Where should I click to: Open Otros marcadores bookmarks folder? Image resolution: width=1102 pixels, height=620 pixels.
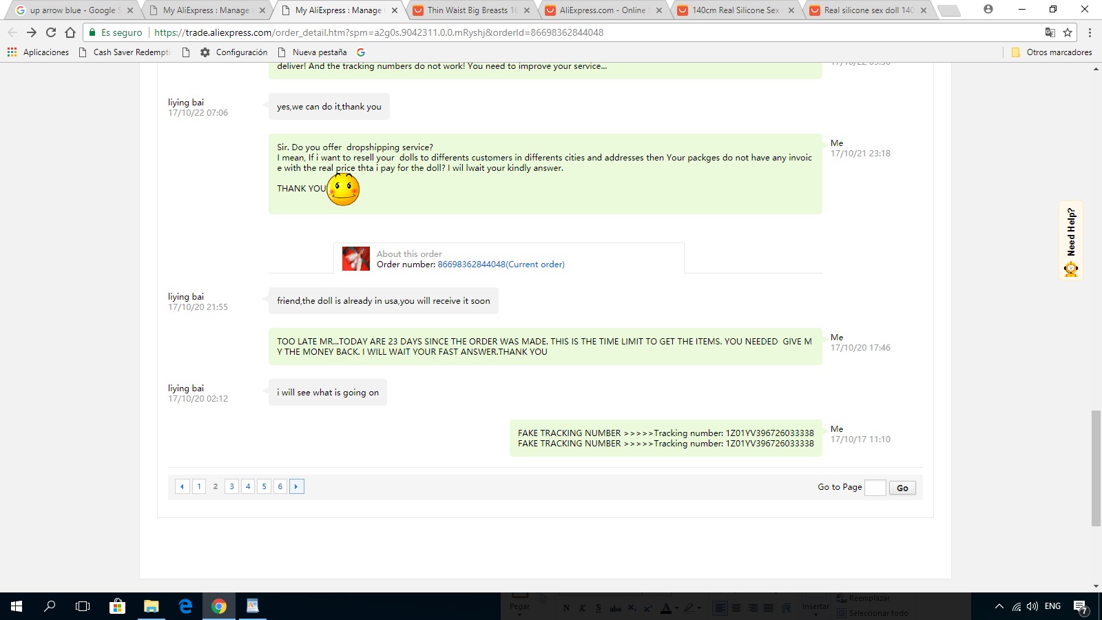[x=1052, y=52]
